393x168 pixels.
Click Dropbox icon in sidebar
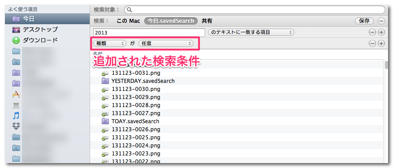(x=16, y=126)
